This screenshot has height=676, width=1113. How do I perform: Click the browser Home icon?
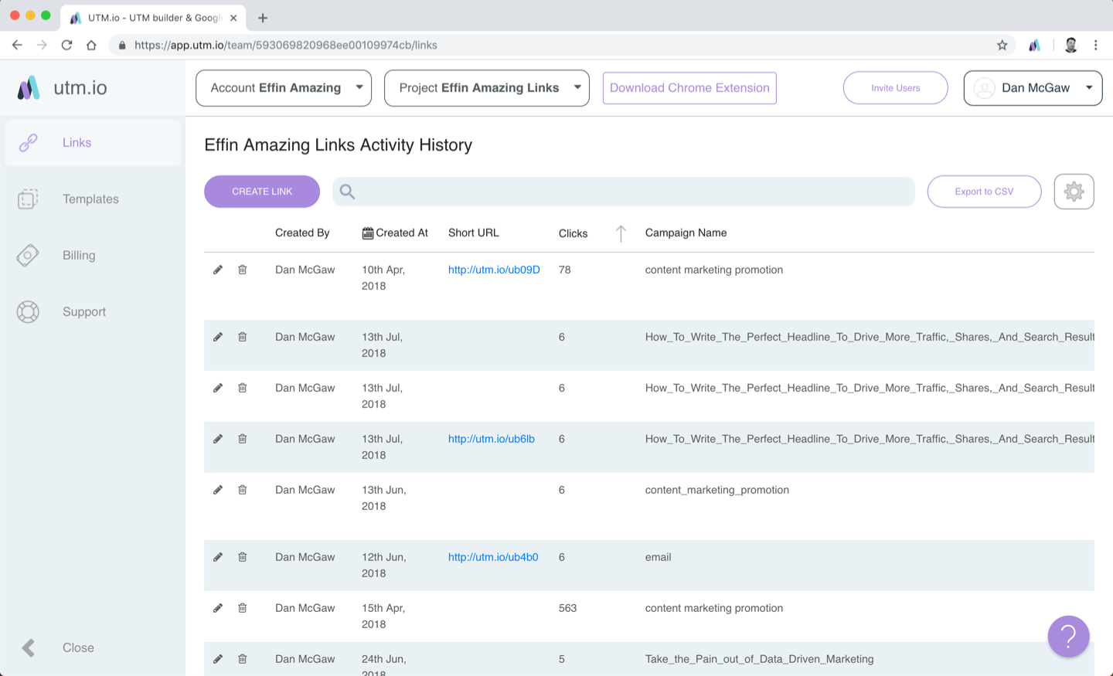[x=91, y=45]
